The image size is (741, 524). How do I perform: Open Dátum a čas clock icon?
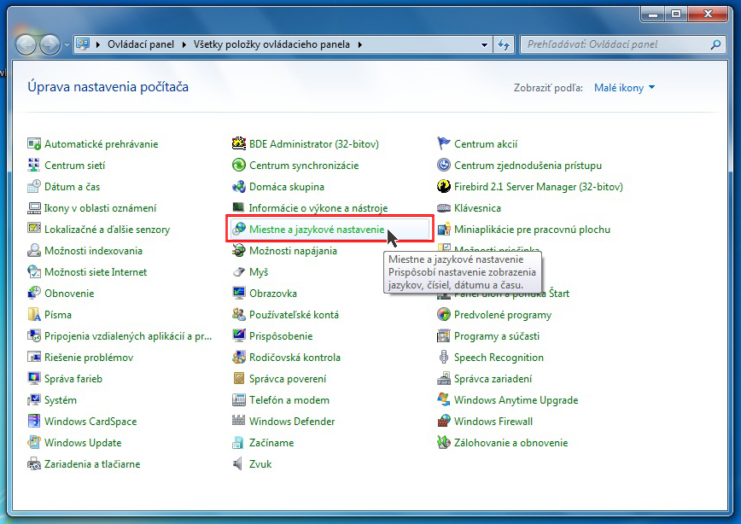(34, 186)
